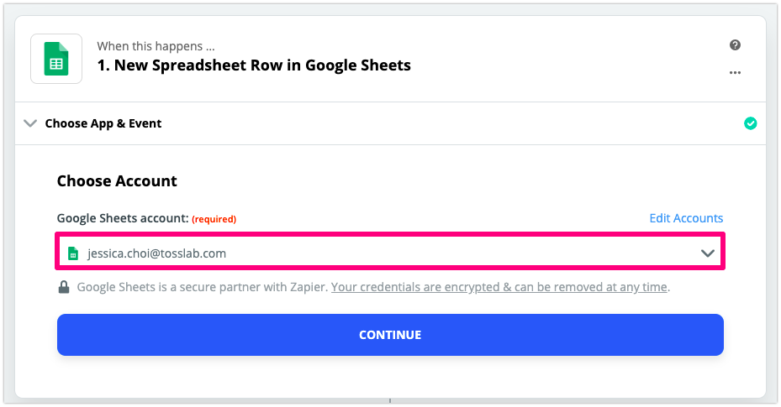The height and width of the screenshot is (407, 781).
Task: Open help via the question mark icon
Action: [x=735, y=45]
